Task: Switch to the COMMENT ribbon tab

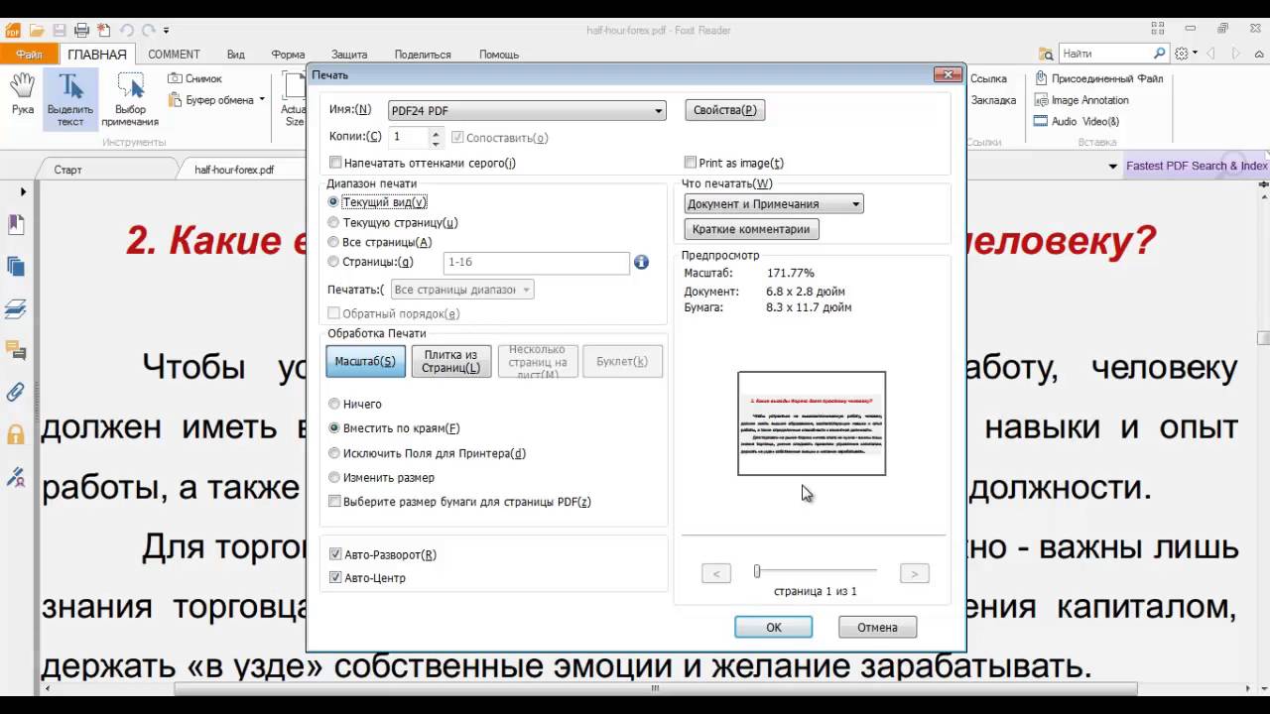Action: [174, 55]
